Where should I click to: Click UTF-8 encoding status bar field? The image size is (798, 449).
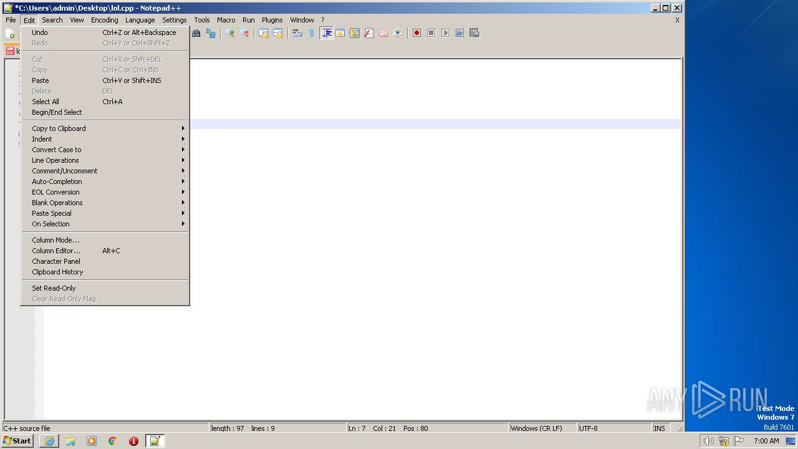615,428
